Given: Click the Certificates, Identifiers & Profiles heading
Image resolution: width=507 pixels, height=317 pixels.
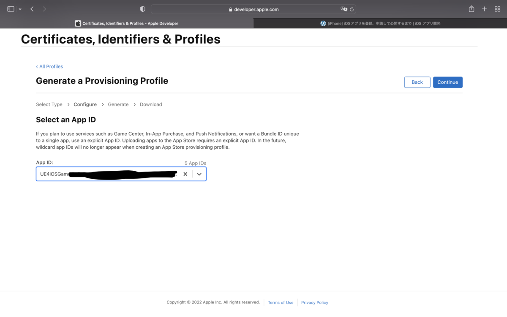Looking at the screenshot, I should 120,39.
